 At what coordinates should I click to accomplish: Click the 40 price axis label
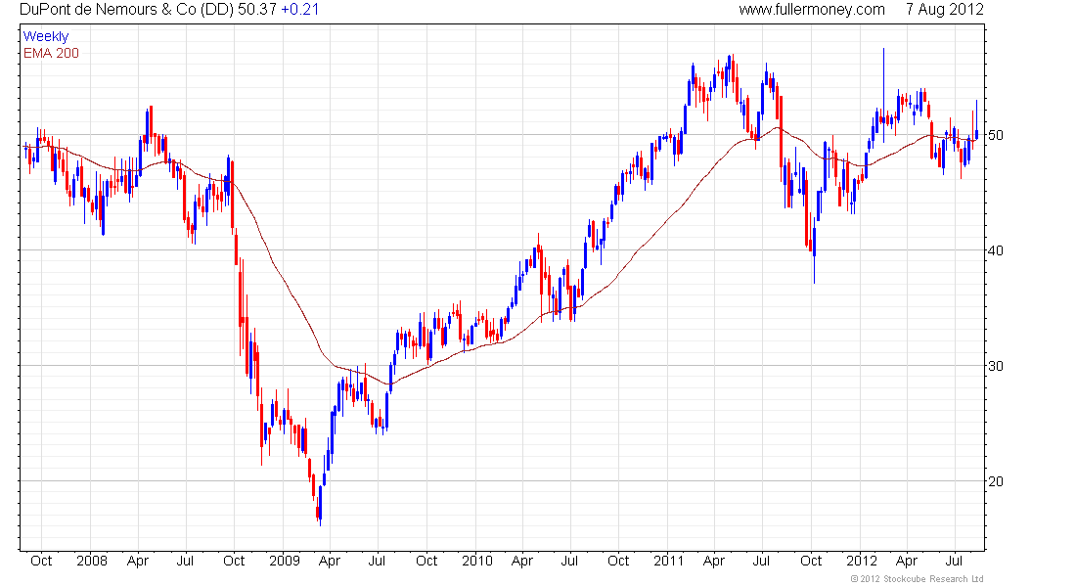click(x=995, y=250)
